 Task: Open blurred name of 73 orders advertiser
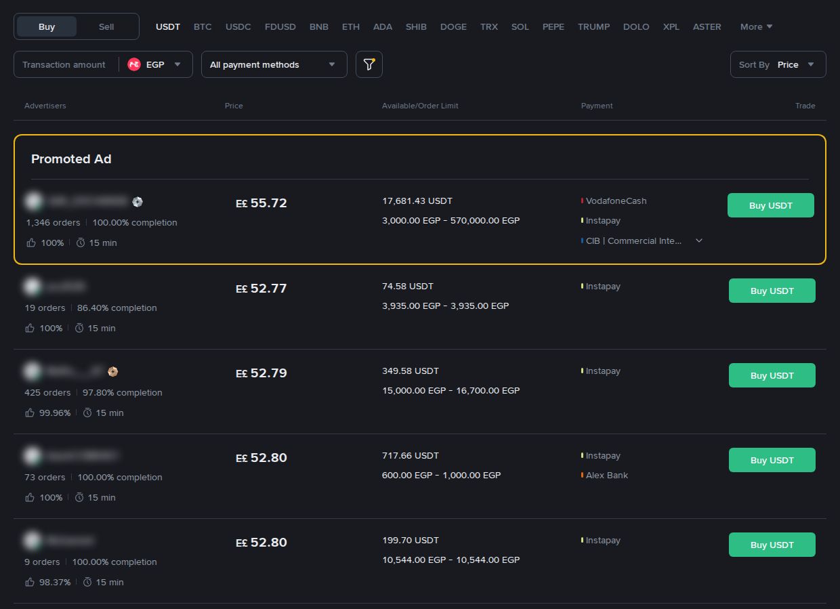click(83, 456)
